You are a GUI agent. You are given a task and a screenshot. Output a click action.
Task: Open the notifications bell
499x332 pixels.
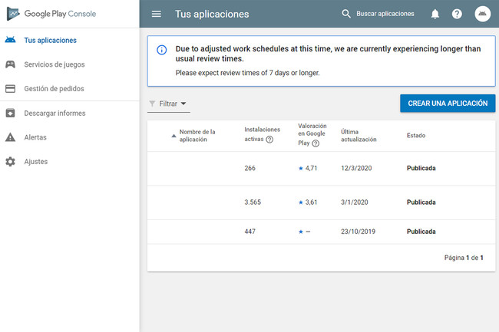pyautogui.click(x=435, y=14)
